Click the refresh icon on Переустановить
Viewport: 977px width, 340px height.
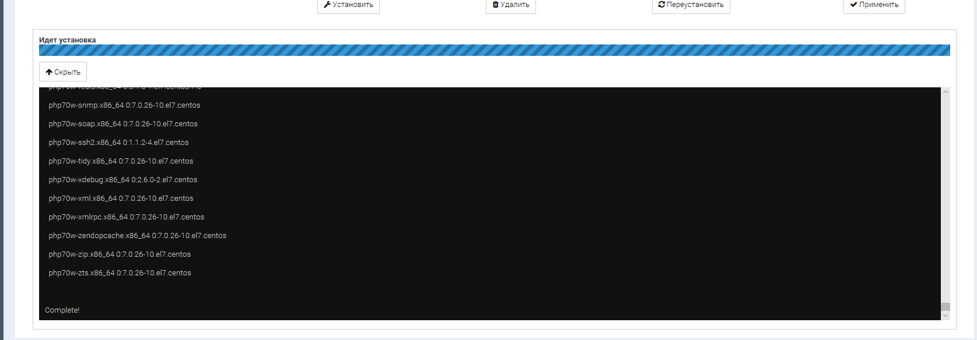pos(661,5)
